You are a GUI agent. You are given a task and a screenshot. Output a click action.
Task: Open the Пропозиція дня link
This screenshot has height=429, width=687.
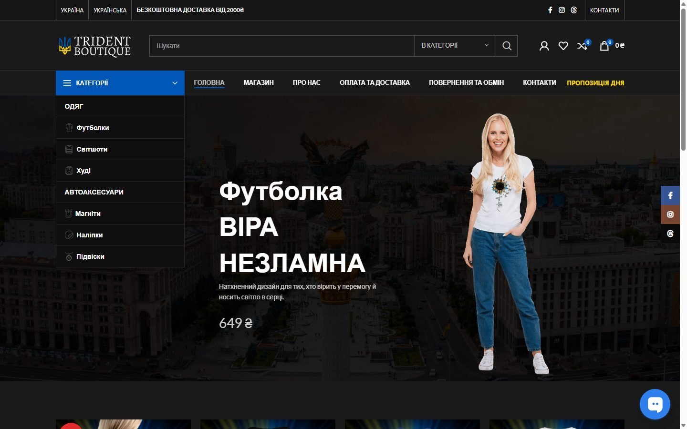595,83
